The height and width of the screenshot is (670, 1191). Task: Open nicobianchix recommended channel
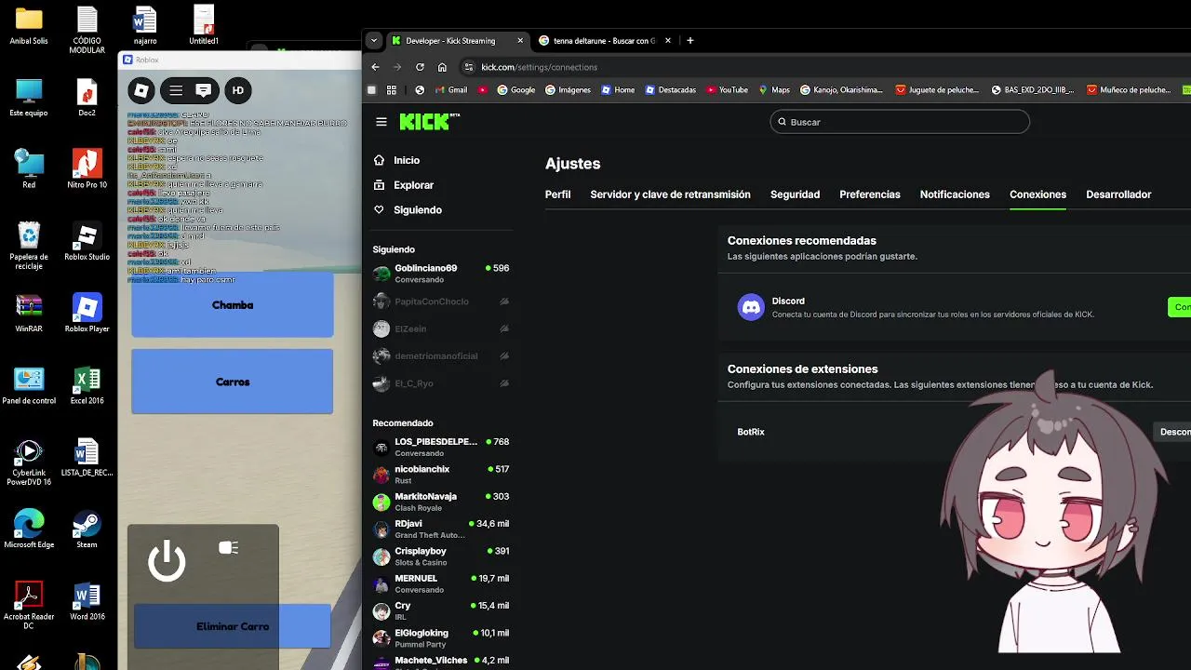click(441, 475)
